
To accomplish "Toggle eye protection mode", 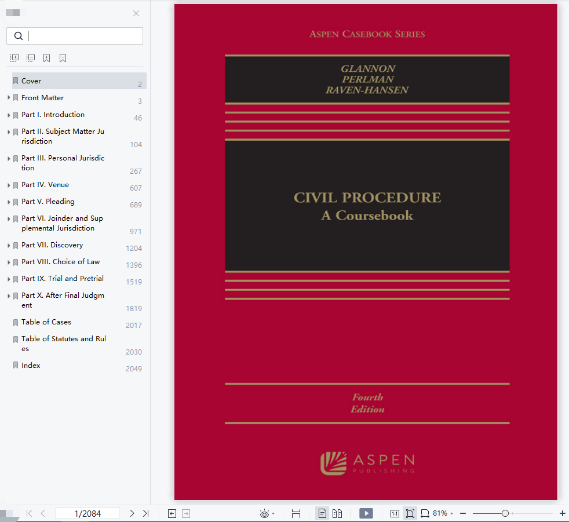I will (265, 514).
